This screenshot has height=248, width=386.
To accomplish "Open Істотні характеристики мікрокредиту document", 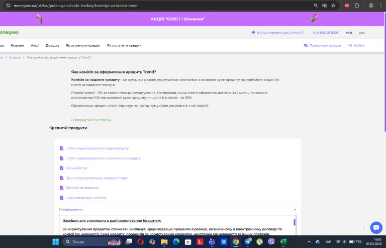I will (97, 148).
